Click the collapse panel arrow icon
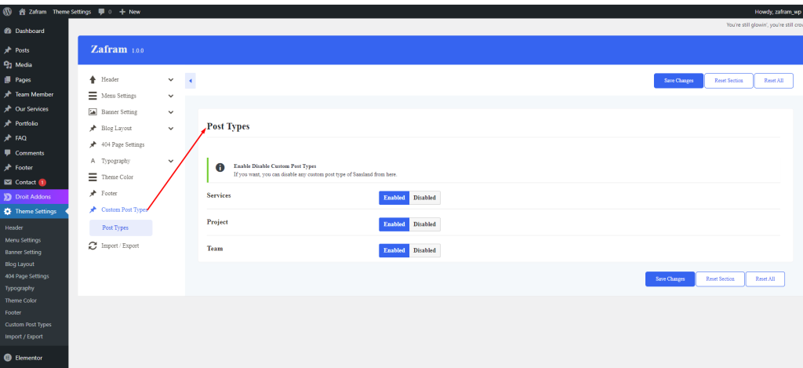Screen dimensions: 803x368 pos(191,81)
